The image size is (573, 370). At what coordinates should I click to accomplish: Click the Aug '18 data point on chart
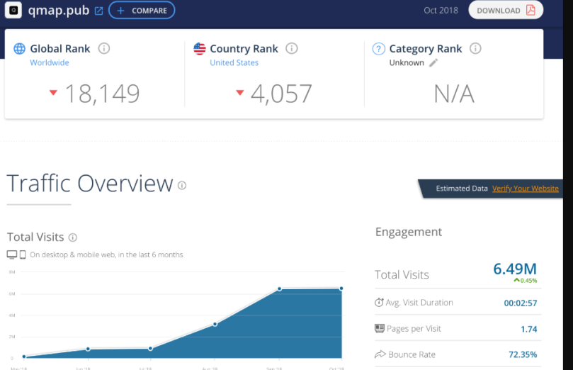tap(215, 324)
